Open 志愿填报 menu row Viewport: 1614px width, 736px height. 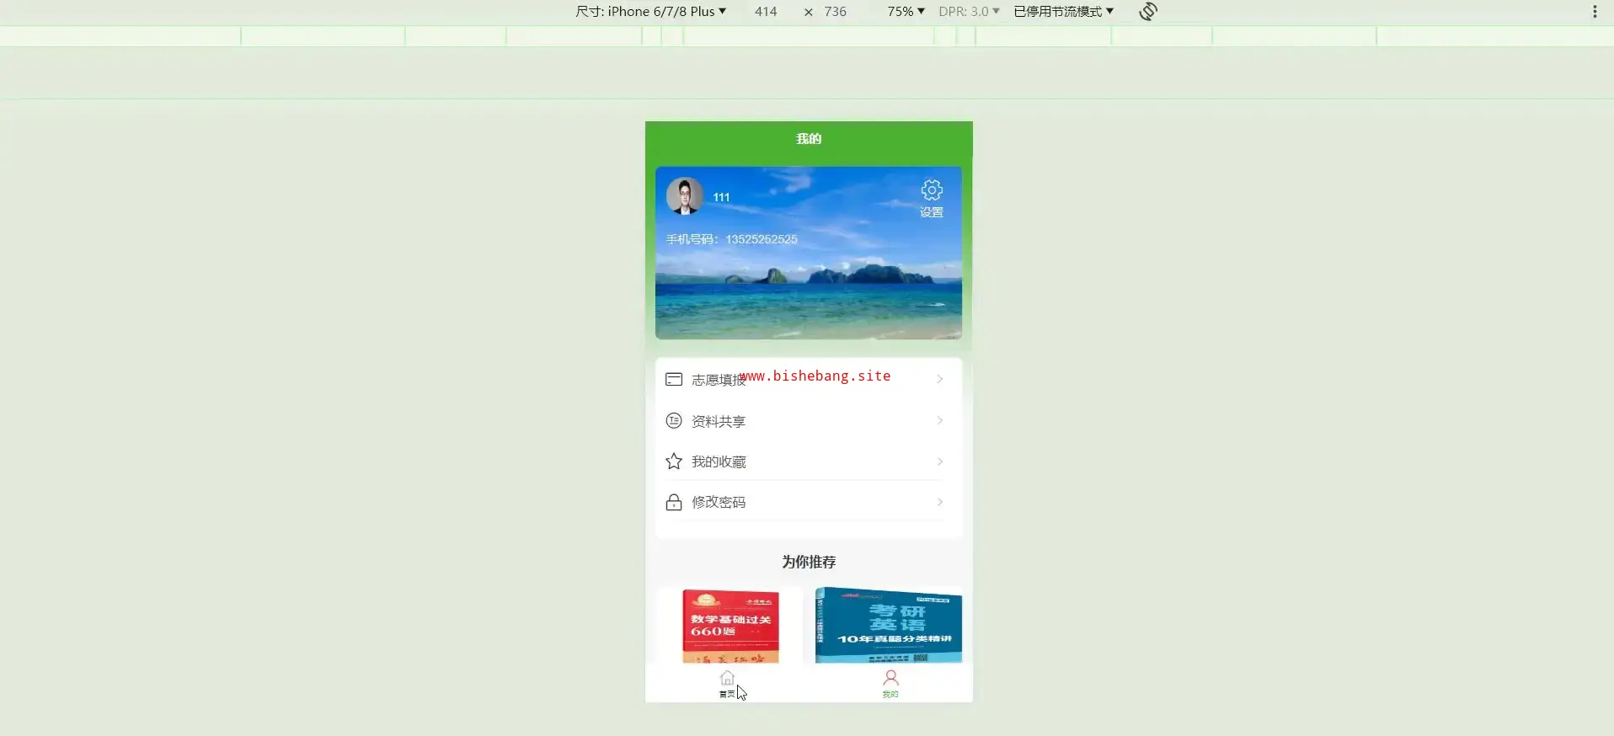pyautogui.click(x=808, y=380)
